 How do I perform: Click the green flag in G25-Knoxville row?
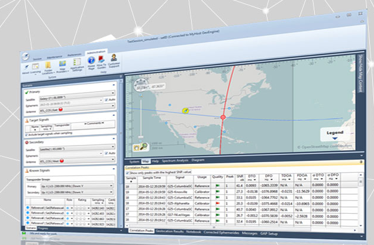(218, 191)
